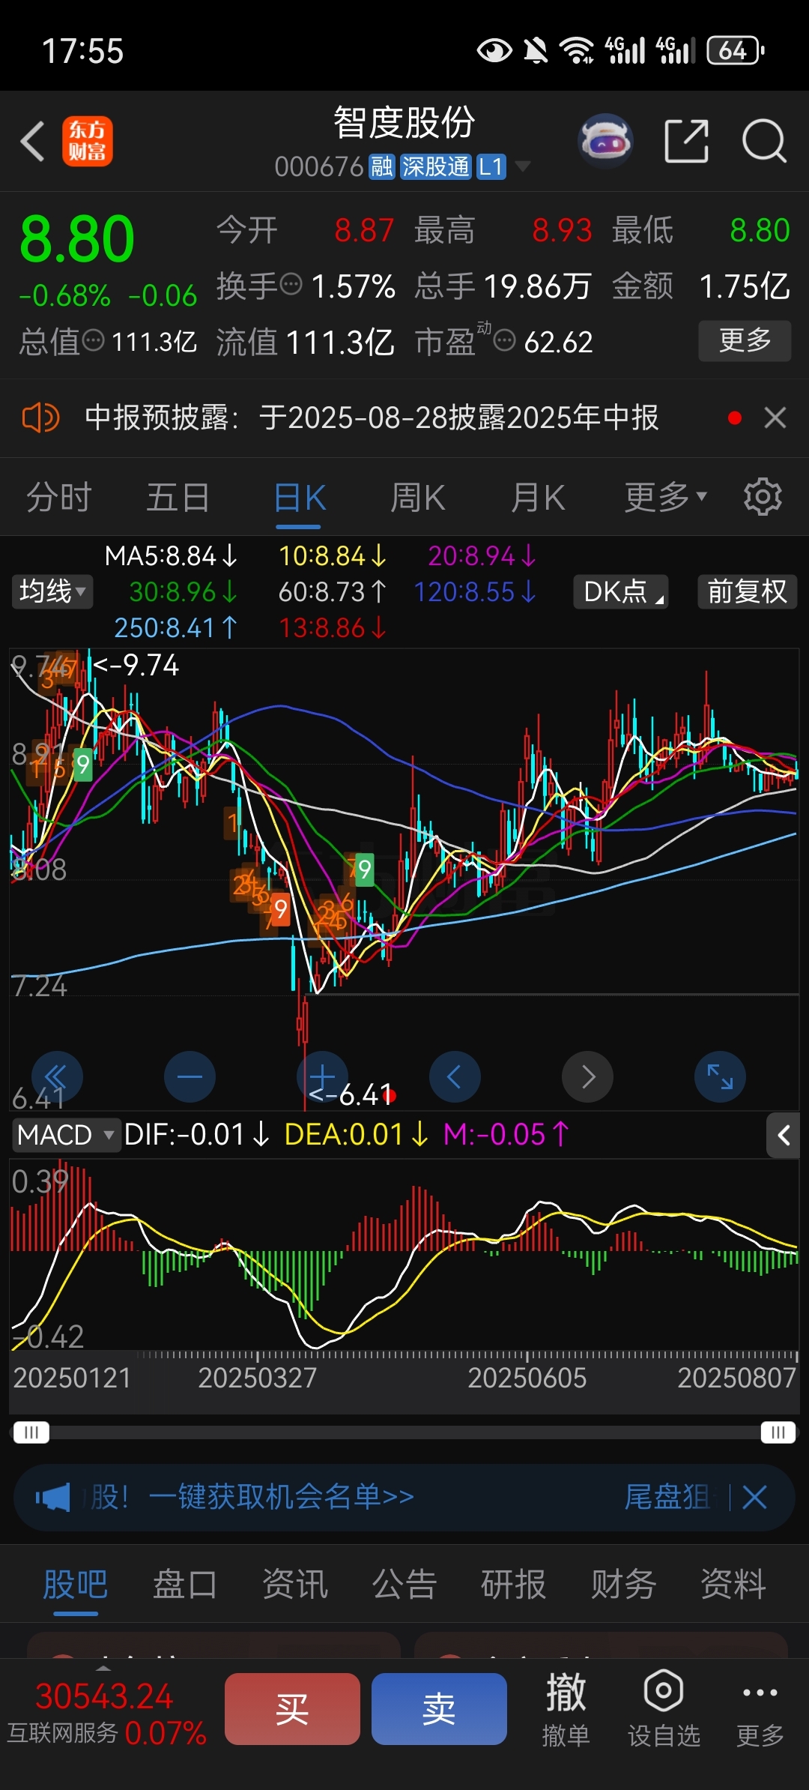
Task: Tap the back arrow icon
Action: coord(32,141)
